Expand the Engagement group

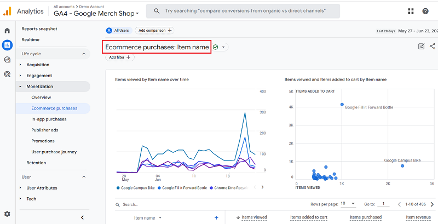pyautogui.click(x=20, y=76)
